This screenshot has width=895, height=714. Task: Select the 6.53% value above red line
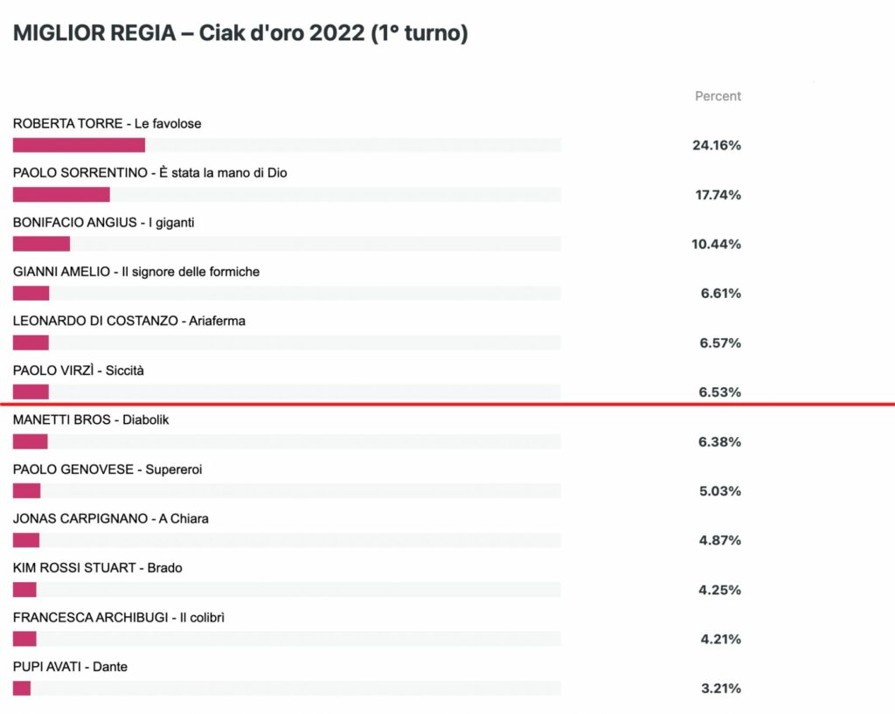tap(720, 392)
